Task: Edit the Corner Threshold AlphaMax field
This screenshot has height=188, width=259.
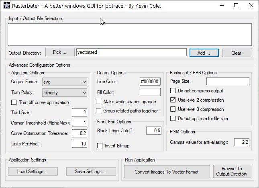Action: (80, 123)
